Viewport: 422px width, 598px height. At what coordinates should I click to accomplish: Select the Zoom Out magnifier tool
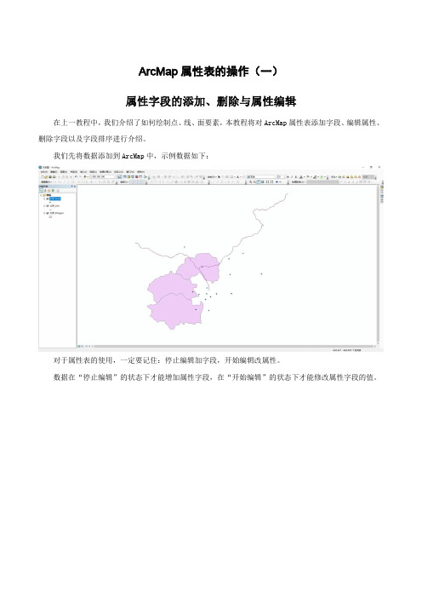pyautogui.click(x=254, y=182)
